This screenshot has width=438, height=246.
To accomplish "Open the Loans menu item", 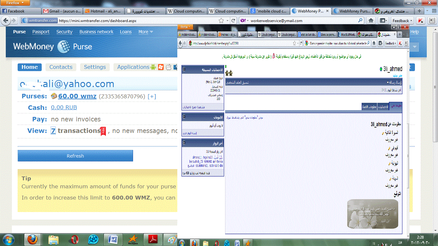I will [126, 32].
